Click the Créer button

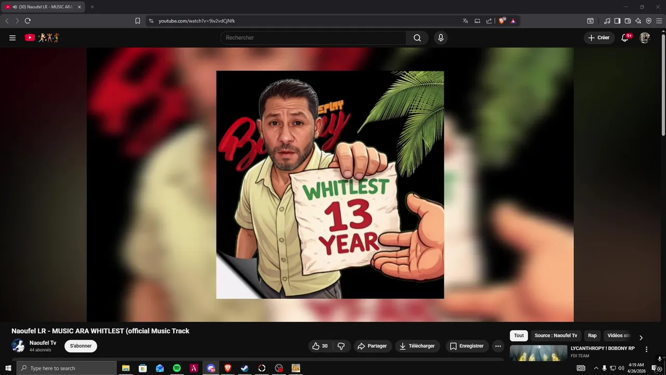tap(598, 37)
